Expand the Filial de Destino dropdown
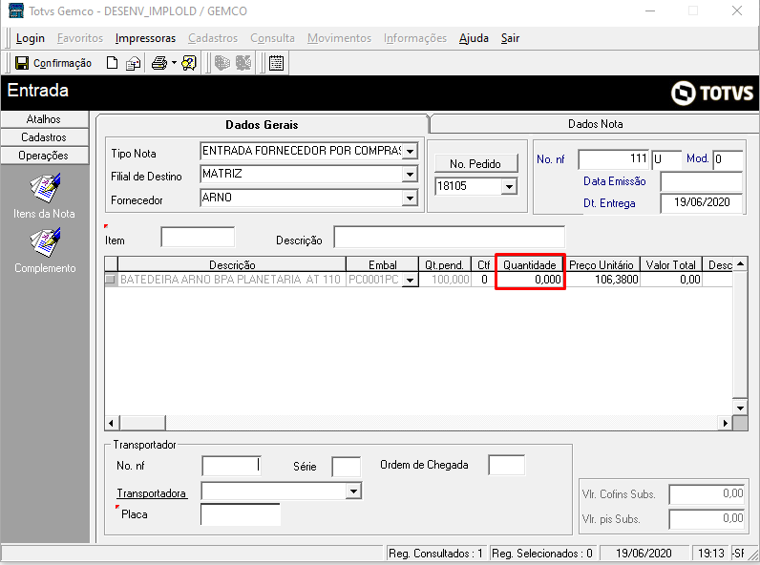Image resolution: width=760 pixels, height=565 pixels. (410, 175)
